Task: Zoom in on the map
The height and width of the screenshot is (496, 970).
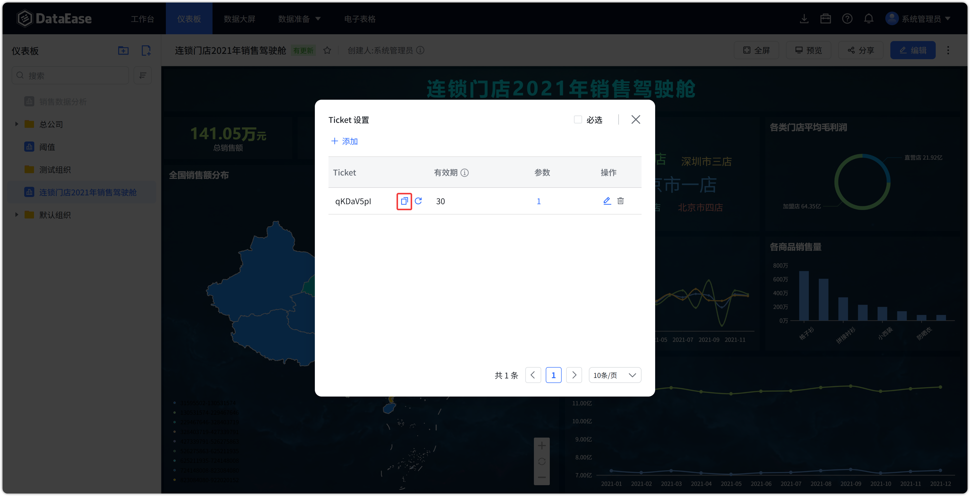Action: pyautogui.click(x=542, y=446)
